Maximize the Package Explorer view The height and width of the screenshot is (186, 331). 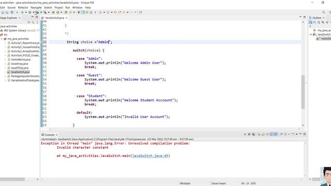click(37, 17)
